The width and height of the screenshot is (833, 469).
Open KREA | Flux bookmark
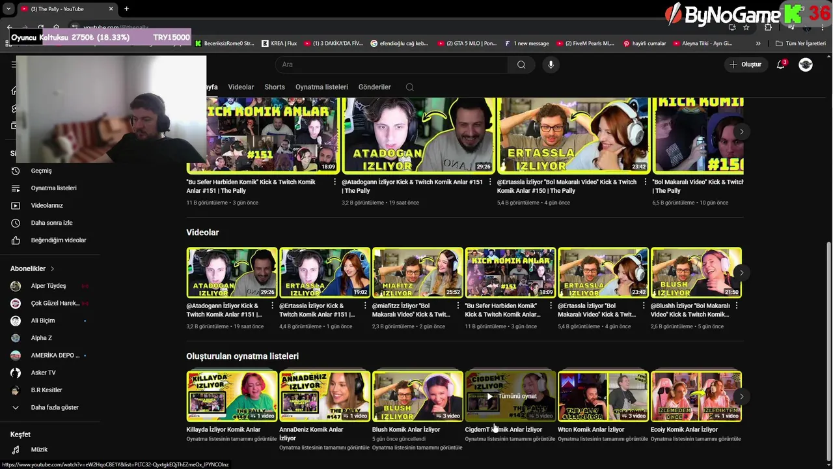(279, 44)
